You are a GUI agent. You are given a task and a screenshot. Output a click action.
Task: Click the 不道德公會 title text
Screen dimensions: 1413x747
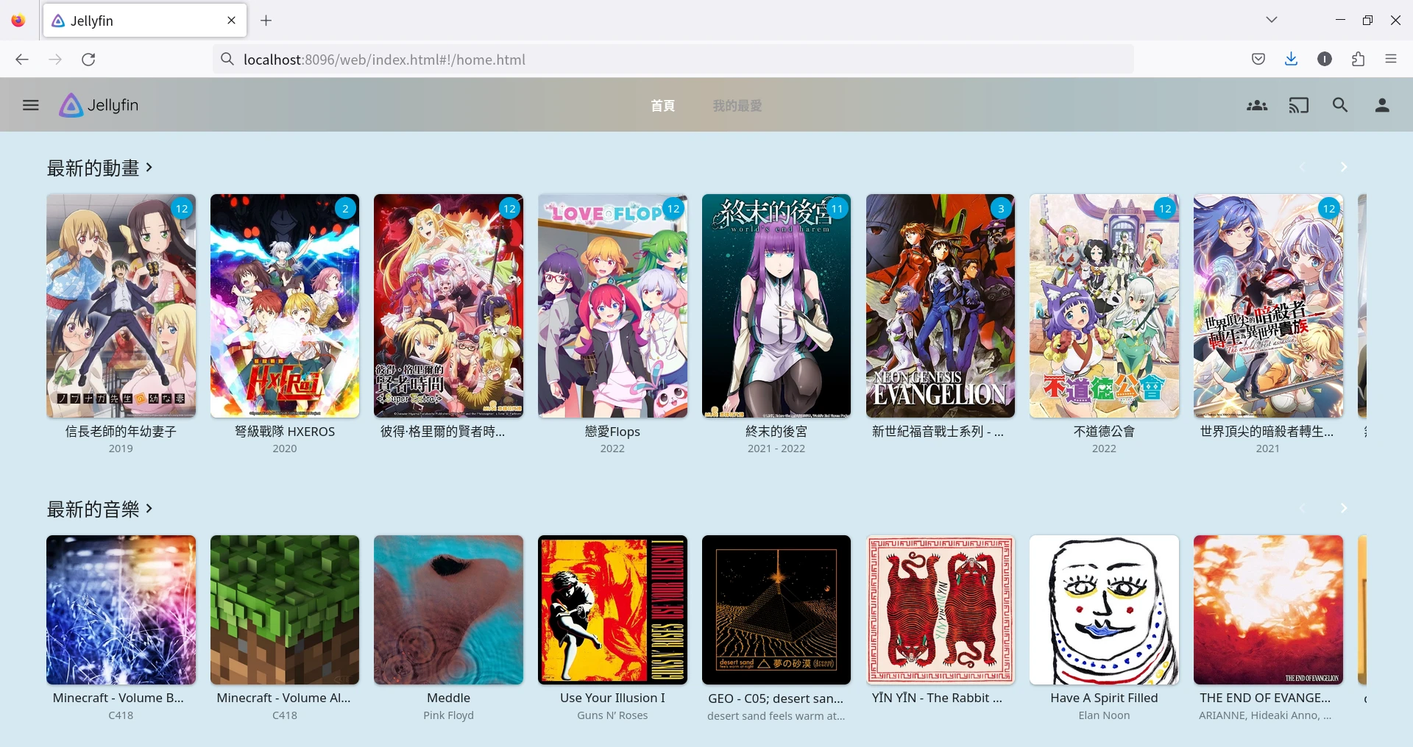tap(1104, 432)
